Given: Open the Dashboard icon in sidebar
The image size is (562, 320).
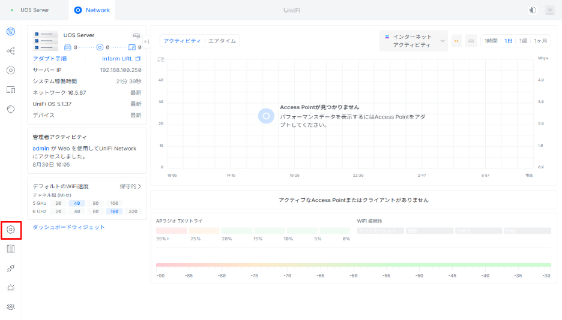Looking at the screenshot, I should point(11,32).
